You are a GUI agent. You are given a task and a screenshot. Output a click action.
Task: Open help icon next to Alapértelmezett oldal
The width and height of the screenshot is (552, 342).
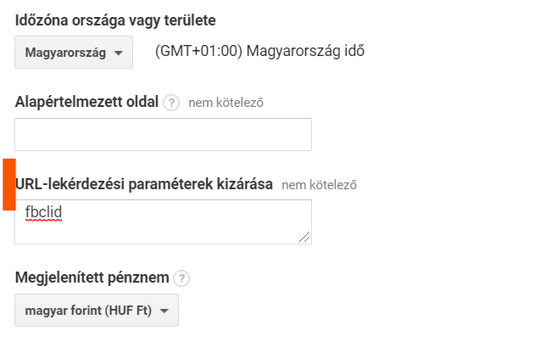click(x=171, y=103)
